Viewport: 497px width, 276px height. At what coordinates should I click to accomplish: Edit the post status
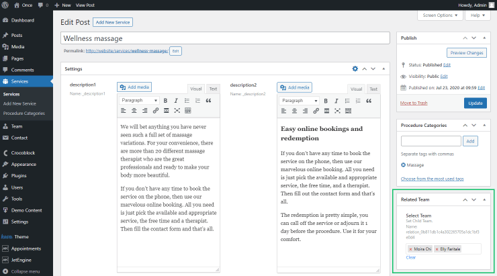[447, 64]
